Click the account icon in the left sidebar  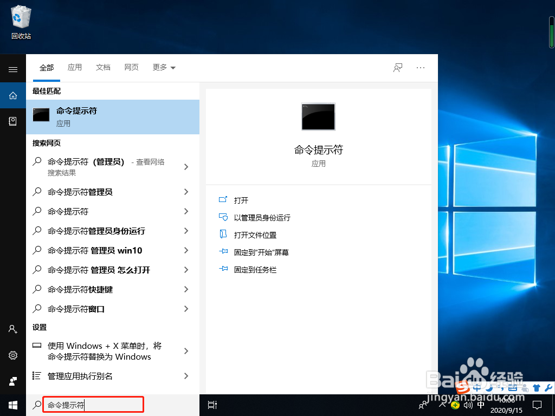[13, 329]
